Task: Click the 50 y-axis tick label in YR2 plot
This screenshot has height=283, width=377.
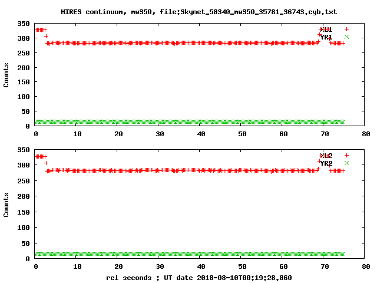Action: (25, 243)
